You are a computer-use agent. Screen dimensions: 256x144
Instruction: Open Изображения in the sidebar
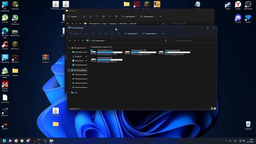coord(80,65)
